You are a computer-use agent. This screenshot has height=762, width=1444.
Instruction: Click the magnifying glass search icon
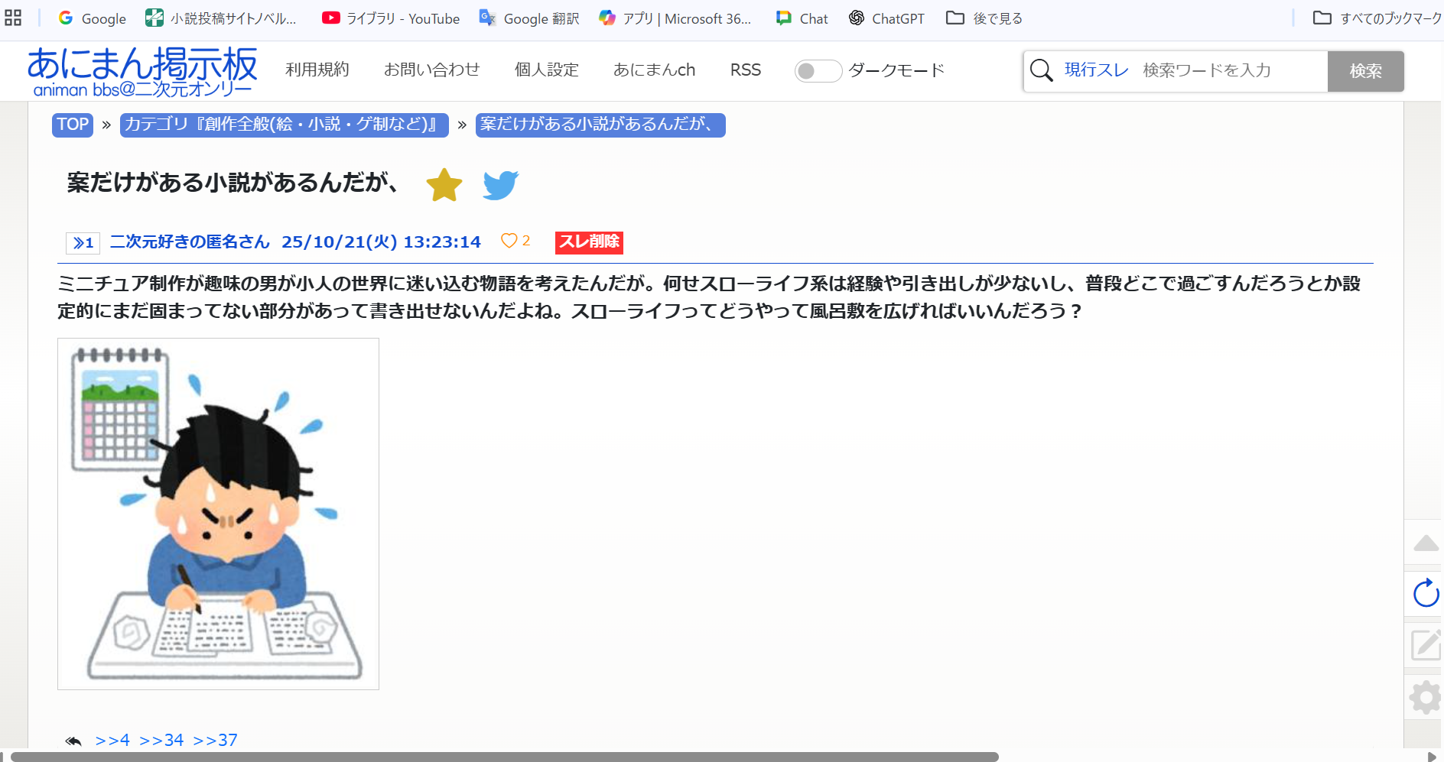point(1041,71)
